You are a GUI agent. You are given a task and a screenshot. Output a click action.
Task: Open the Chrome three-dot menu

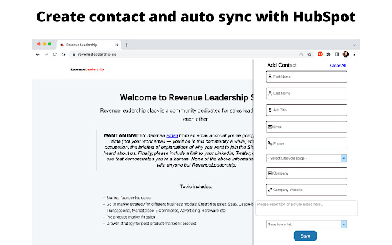[x=354, y=55]
